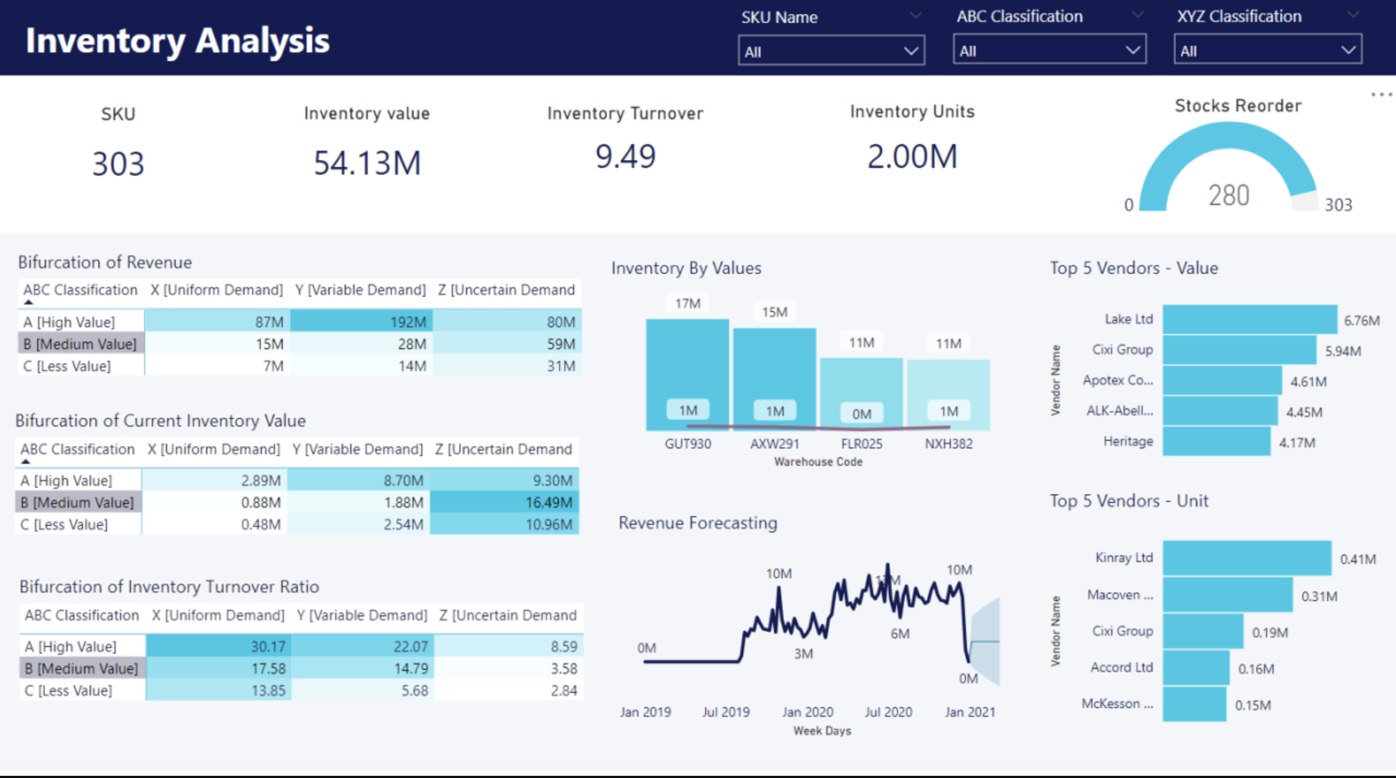Select the McKesson ... vendor bar
This screenshot has height=778, width=1396.
pos(1194,704)
